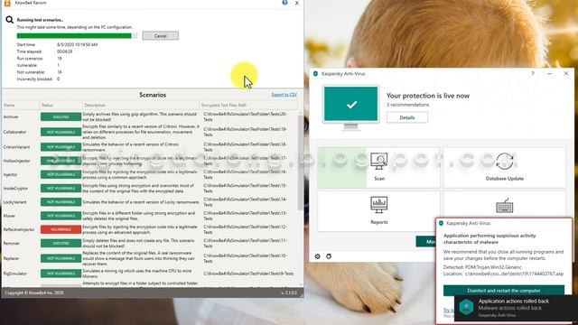Click the Detected: PDM:Trojan.Win32.Generic line
Screen dimensions: 578x325
click(x=482, y=267)
